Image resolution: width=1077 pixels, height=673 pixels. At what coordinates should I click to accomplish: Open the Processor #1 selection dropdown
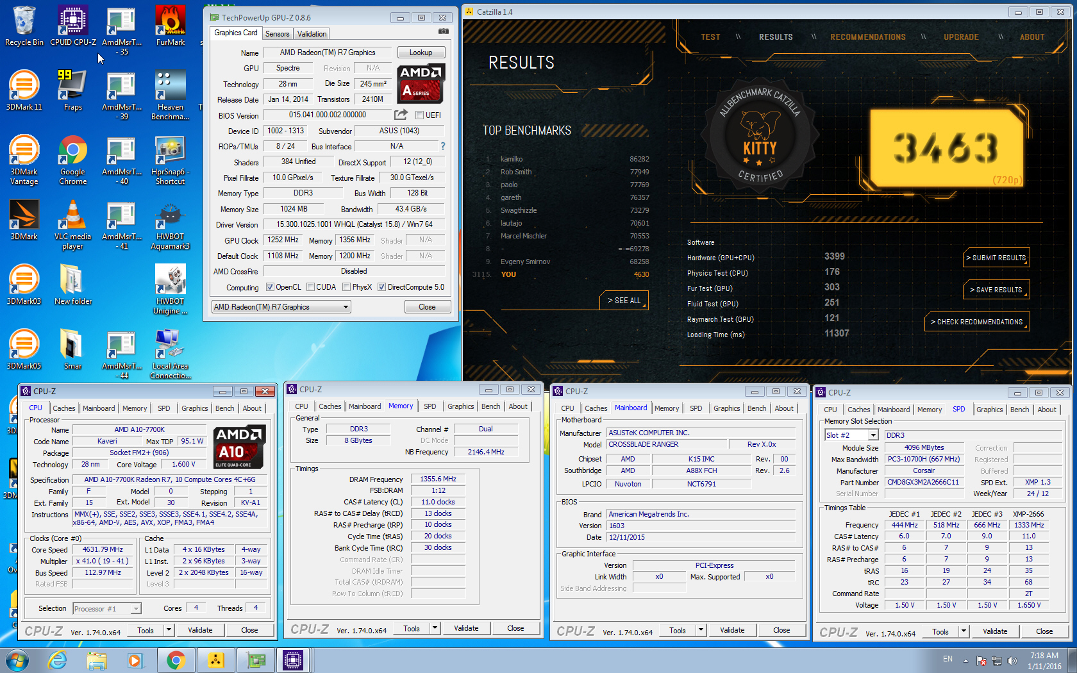(107, 609)
